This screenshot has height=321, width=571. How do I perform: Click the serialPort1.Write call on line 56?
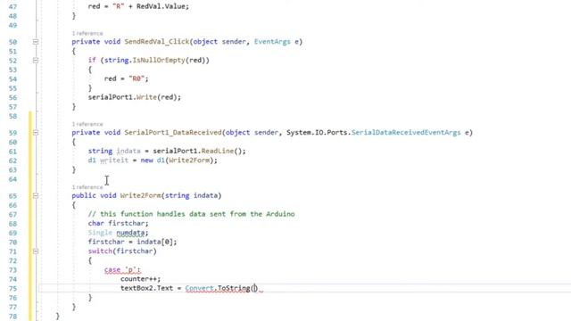tap(135, 97)
